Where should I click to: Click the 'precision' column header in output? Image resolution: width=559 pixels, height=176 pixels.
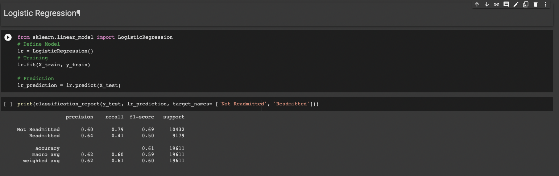click(x=79, y=117)
